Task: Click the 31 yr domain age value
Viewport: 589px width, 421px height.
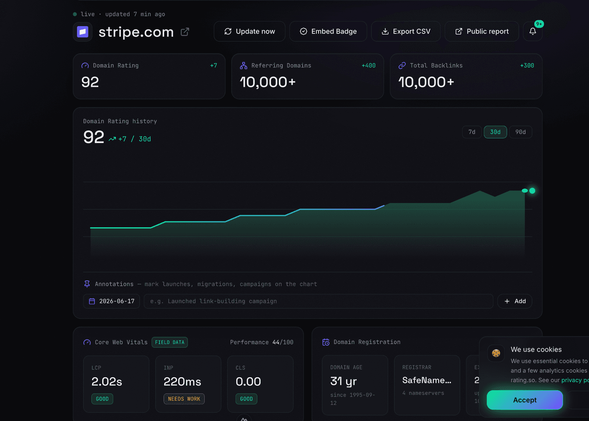Action: tap(344, 381)
